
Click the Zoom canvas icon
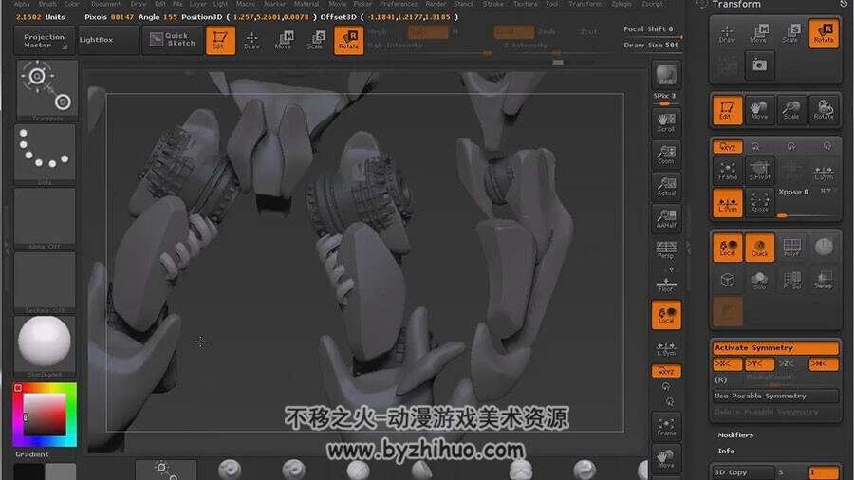point(665,156)
